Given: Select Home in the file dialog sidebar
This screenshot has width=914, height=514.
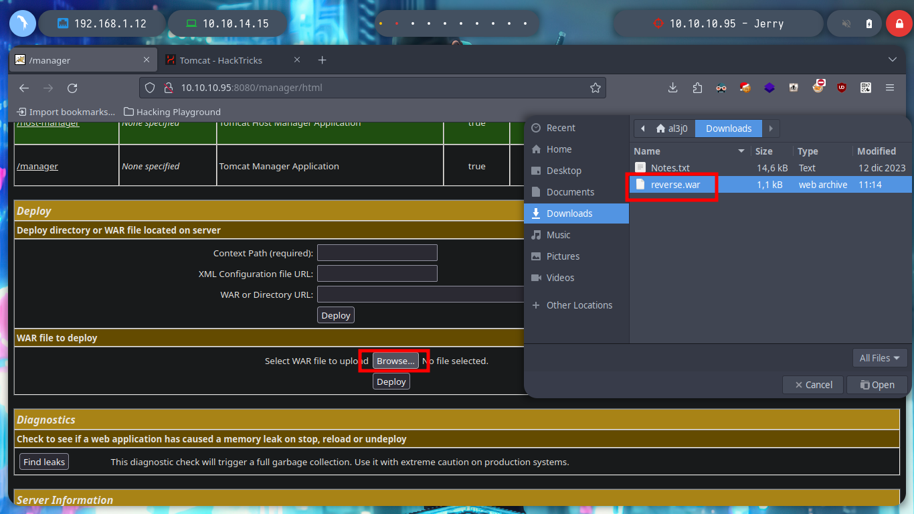Looking at the screenshot, I should 577,149.
